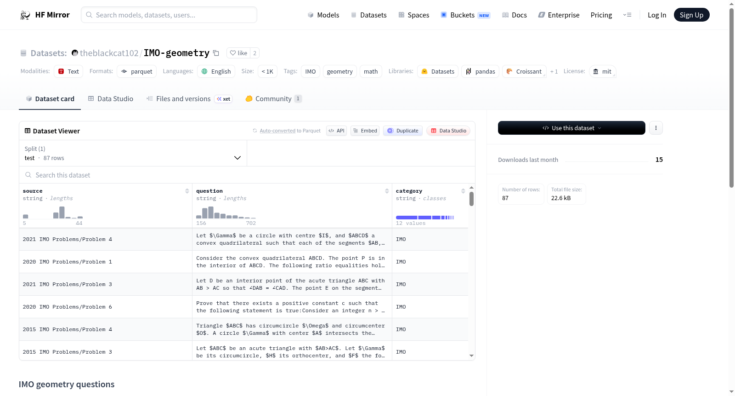Select the < 1K size tag

coord(267,71)
